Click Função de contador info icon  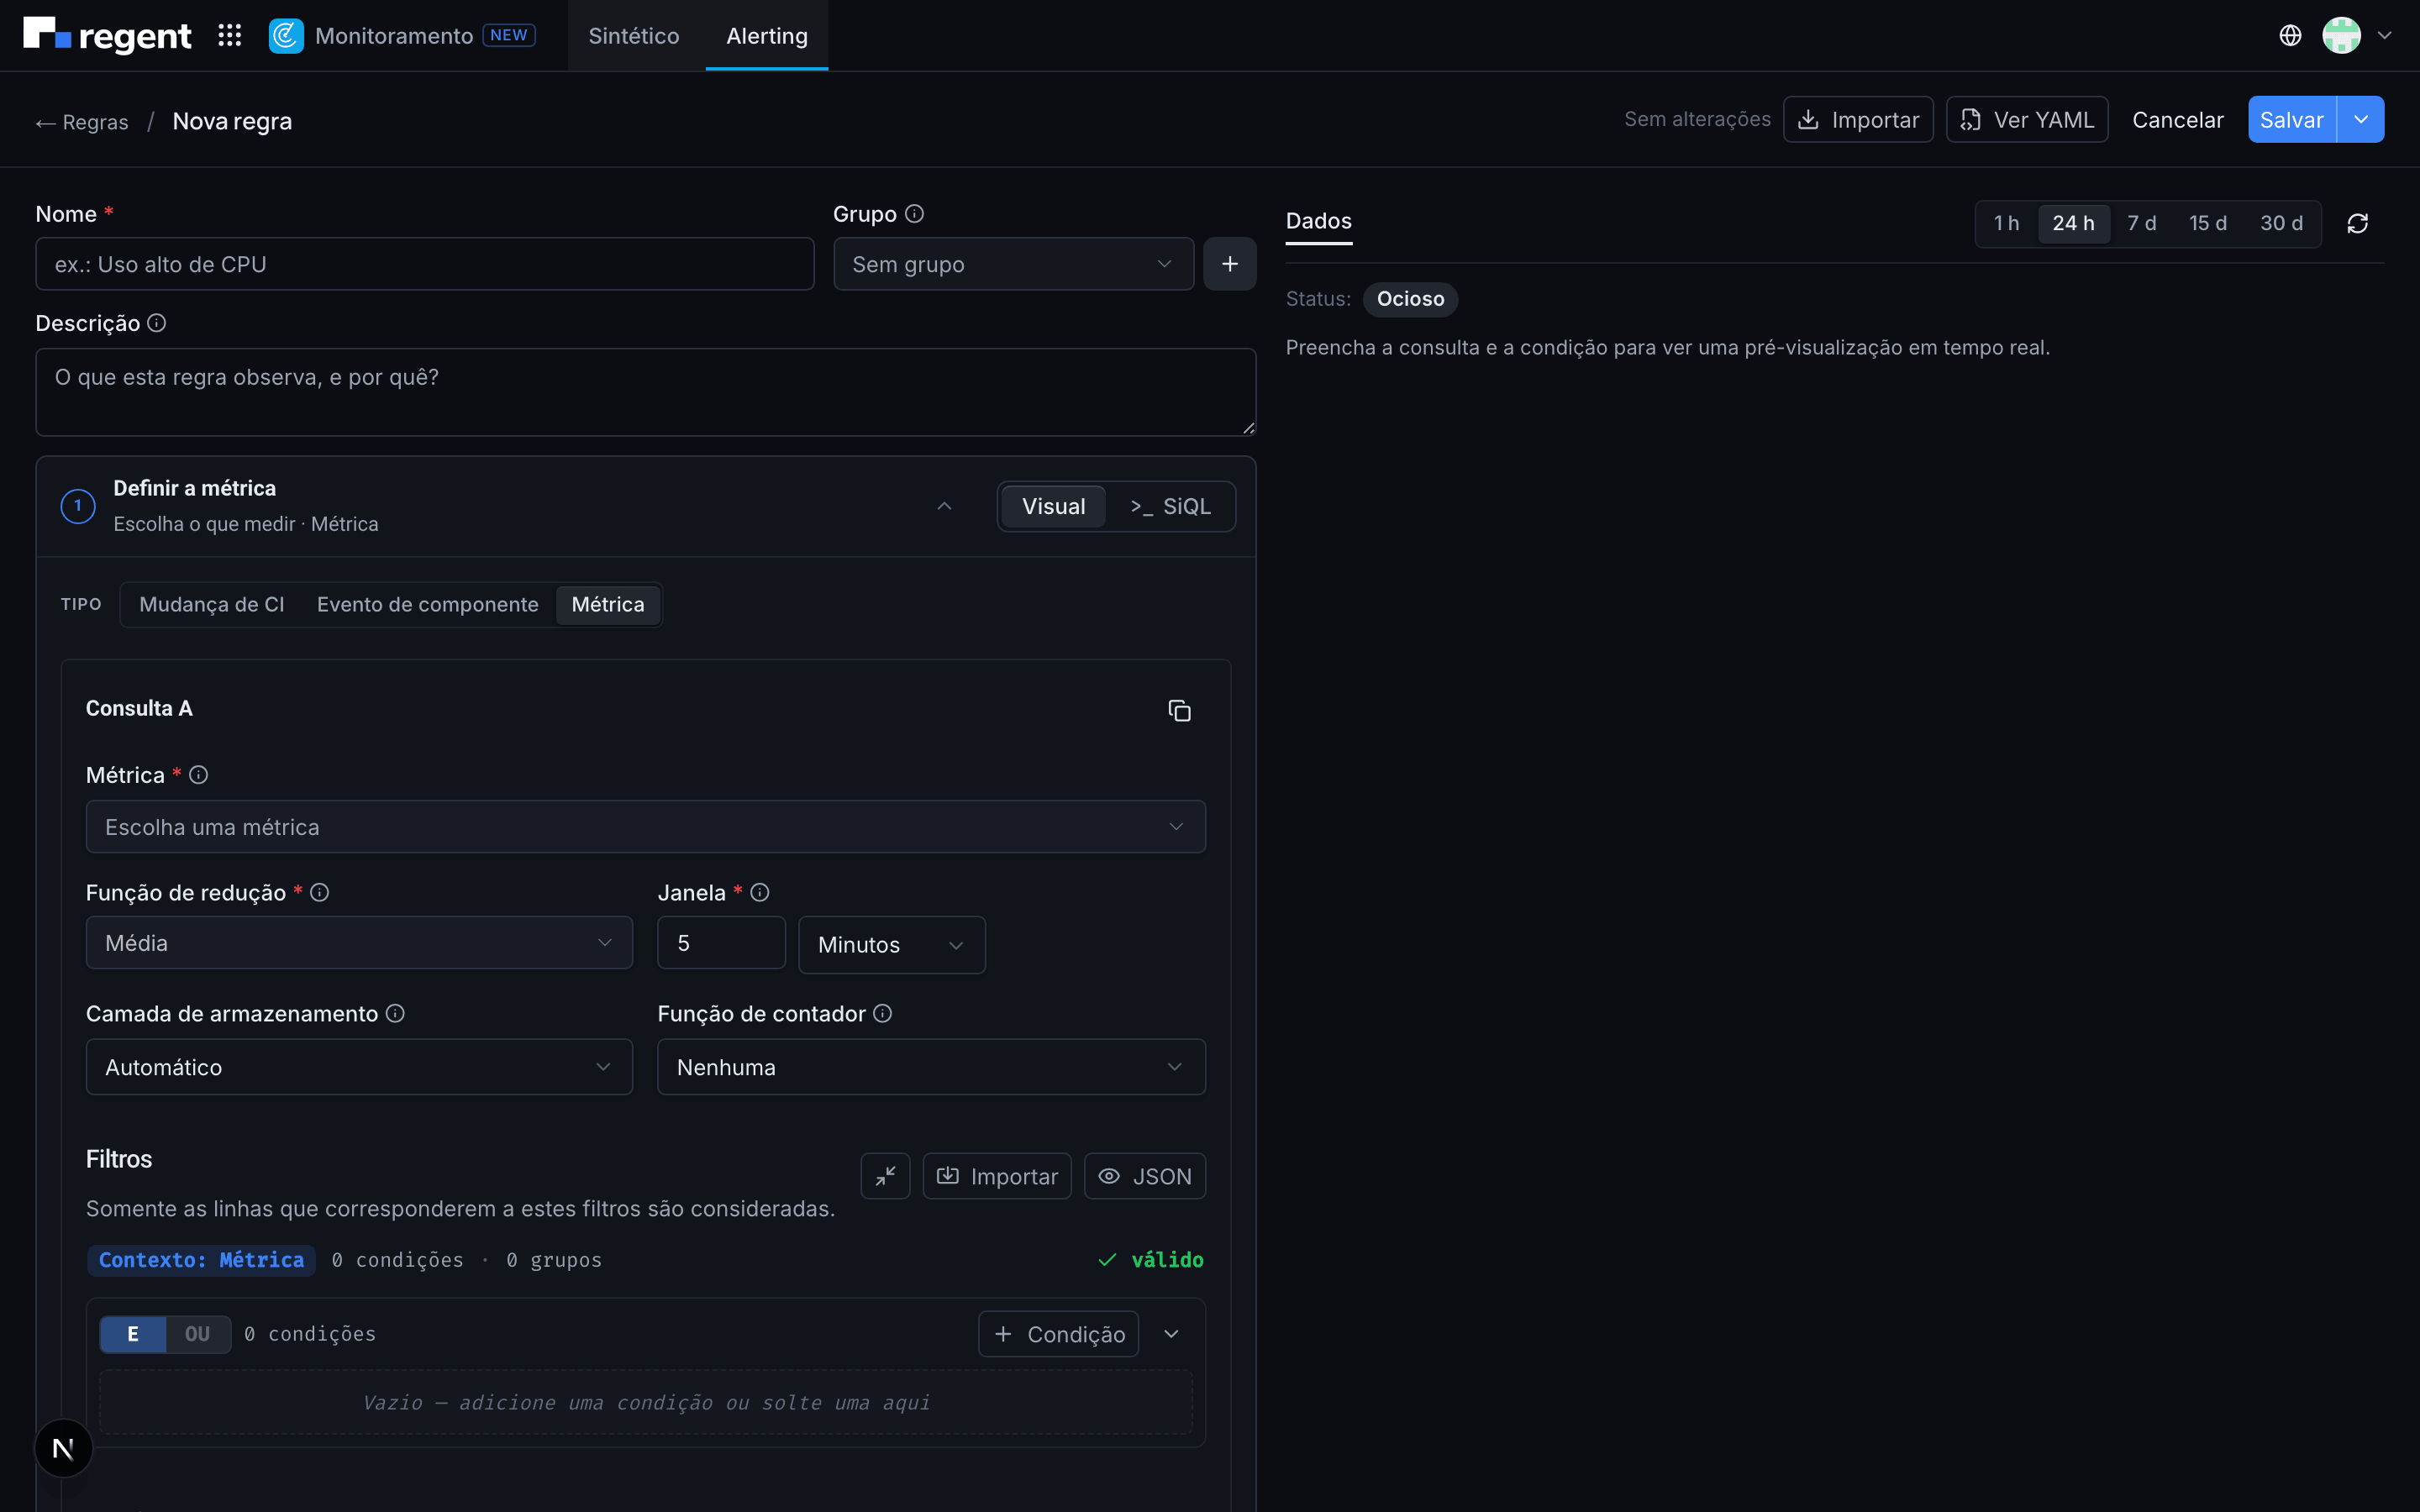click(882, 1014)
